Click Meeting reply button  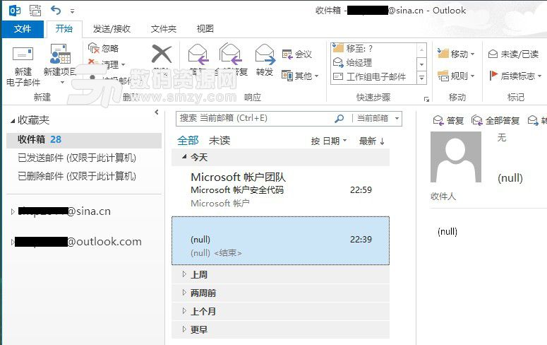297,54
